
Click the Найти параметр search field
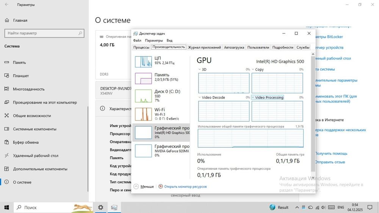pos(44,33)
